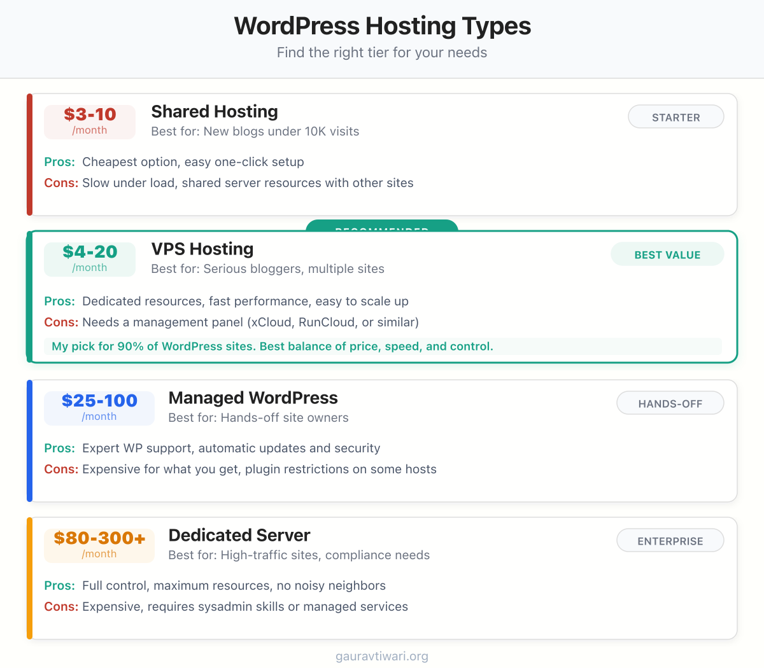Viewport: 764px width, 668px height.
Task: Click the HANDS-OFF badge
Action: pyautogui.click(x=670, y=403)
